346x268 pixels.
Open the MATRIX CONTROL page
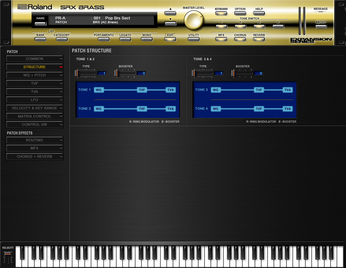point(34,116)
